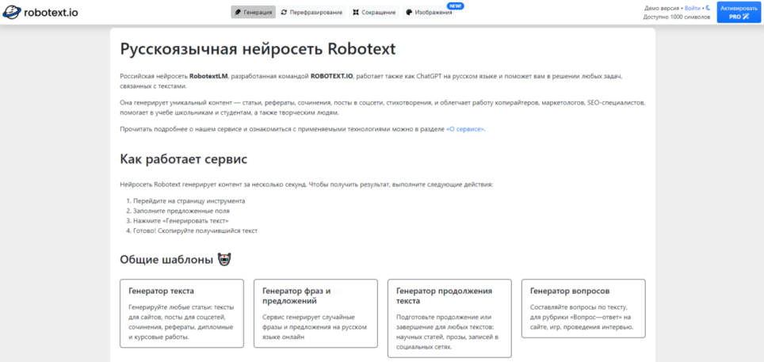Click the NEW! badge above Изображения
The width and height of the screenshot is (764, 362).
(x=456, y=6)
